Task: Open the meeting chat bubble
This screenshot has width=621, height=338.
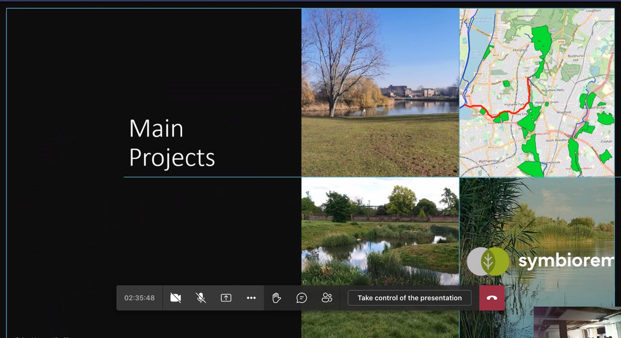Action: 301,298
